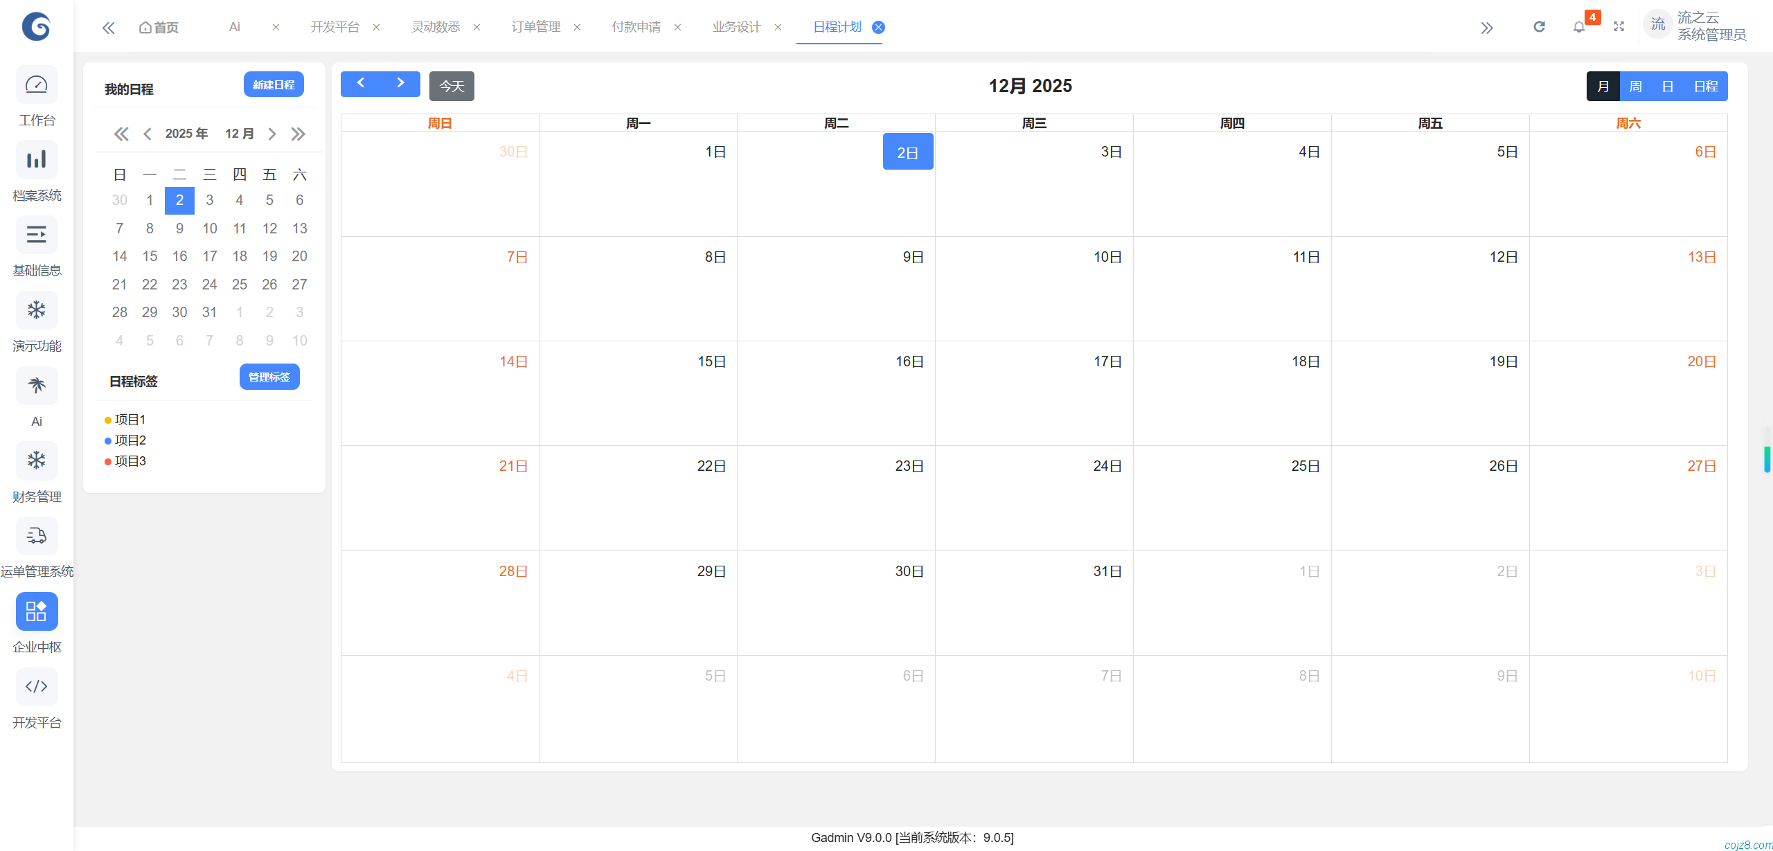Switch calendar to 日程 list view
Viewport: 1773px width, 851px height.
pyautogui.click(x=1706, y=87)
